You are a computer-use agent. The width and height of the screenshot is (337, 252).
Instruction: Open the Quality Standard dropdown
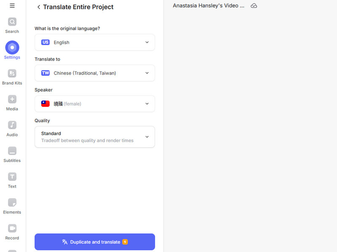pyautogui.click(x=95, y=137)
